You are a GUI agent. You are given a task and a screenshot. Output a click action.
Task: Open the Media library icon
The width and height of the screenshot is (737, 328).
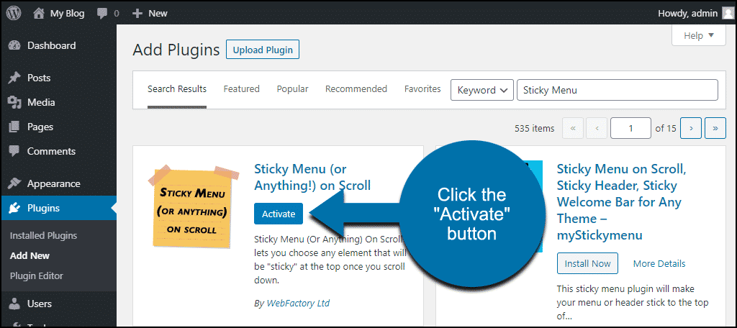14,102
